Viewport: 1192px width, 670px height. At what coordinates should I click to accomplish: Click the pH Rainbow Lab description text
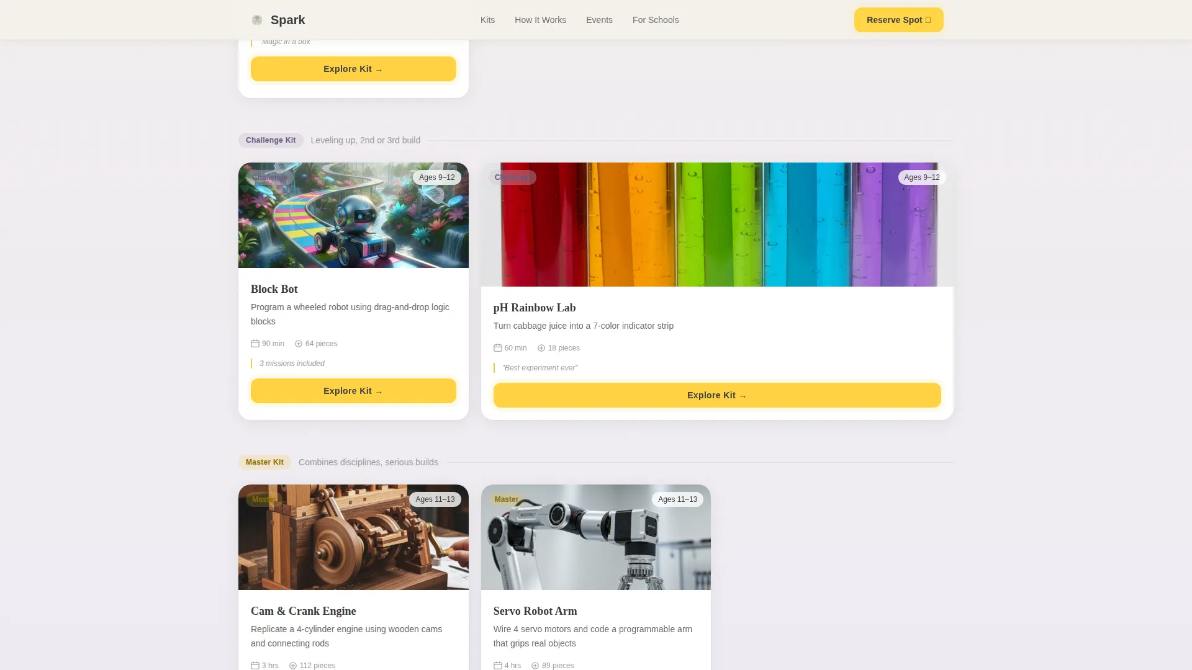point(584,326)
